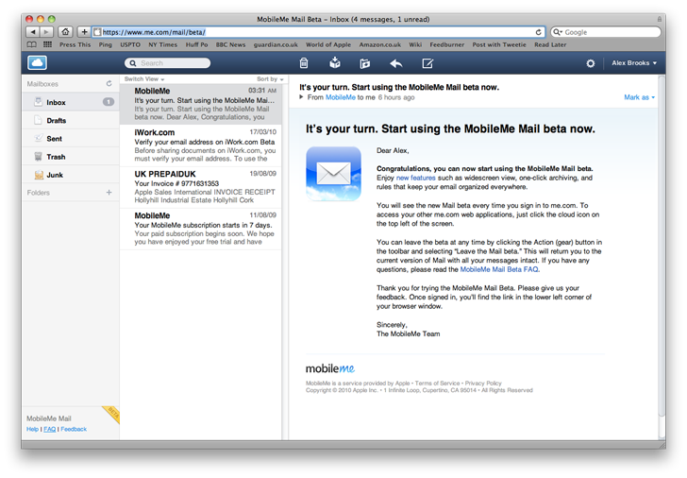
Task: Open the World of Apple bookmark
Action: (x=328, y=44)
